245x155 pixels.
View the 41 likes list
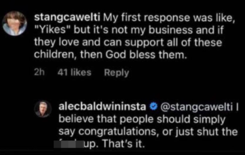tap(75, 72)
